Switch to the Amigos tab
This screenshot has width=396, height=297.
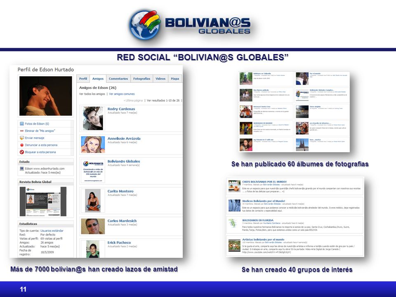click(98, 78)
